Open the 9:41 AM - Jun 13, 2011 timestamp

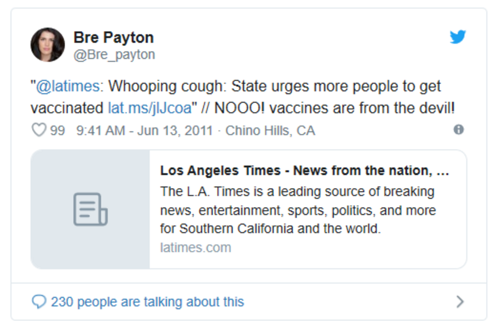144,131
